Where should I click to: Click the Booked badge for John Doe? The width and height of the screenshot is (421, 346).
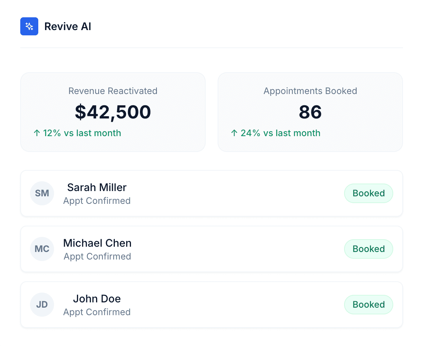368,305
